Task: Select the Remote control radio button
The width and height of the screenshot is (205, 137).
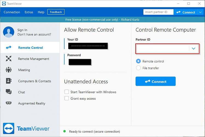Action: [138, 61]
